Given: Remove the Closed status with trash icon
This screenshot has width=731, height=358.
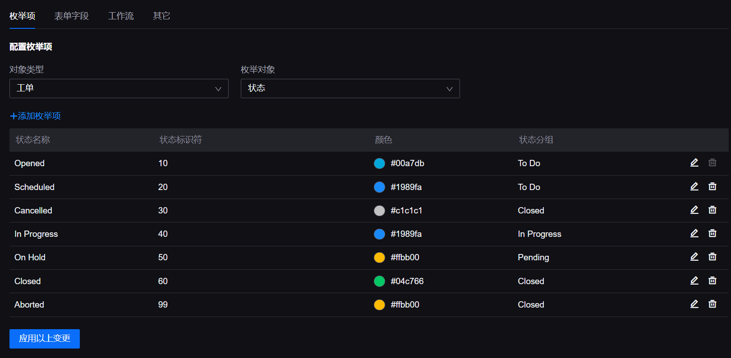Looking at the screenshot, I should (712, 281).
